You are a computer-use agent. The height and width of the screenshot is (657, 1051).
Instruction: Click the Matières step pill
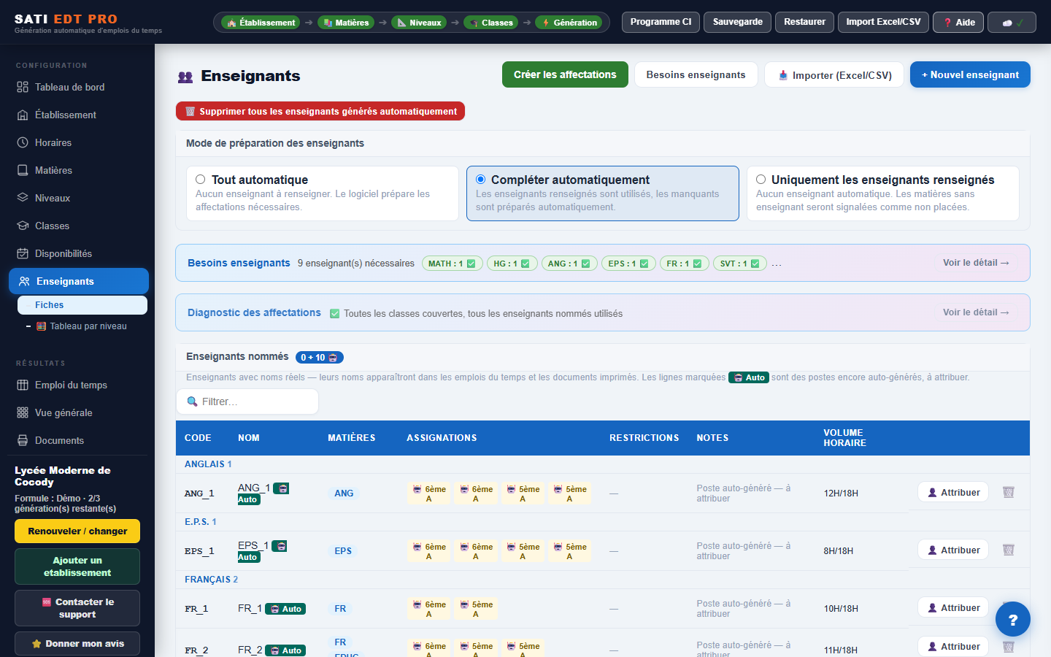tap(346, 23)
